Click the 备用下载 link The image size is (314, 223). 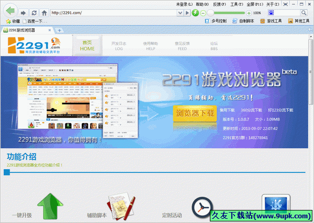coord(227,110)
